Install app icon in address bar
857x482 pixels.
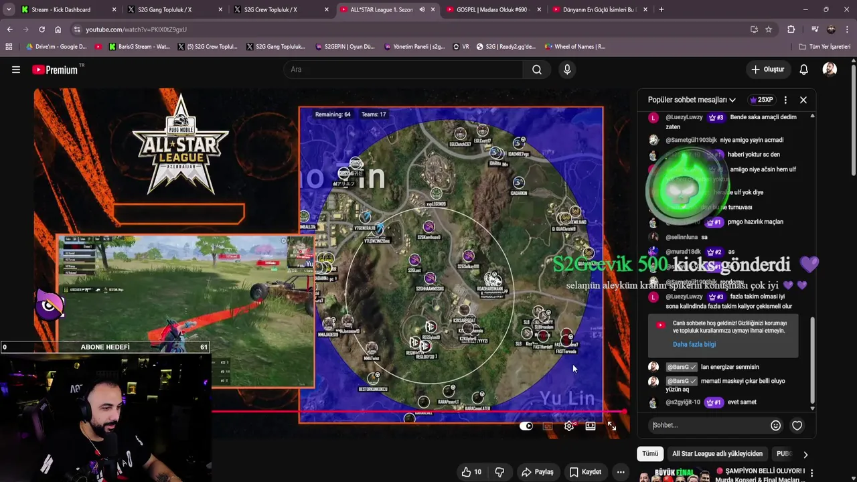(x=754, y=29)
